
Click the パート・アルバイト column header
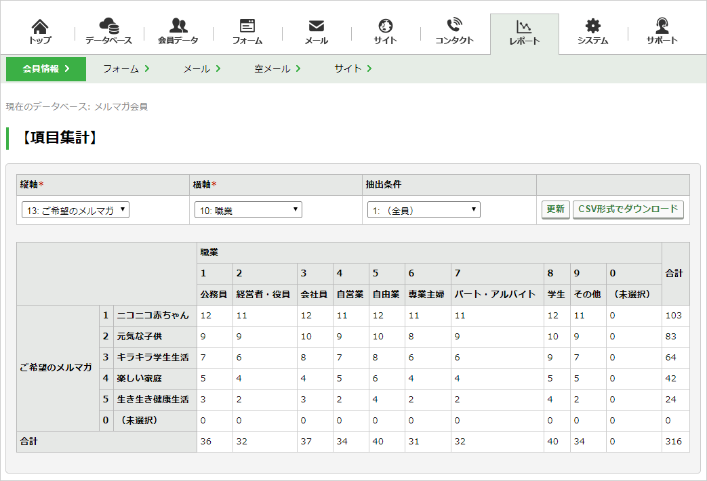click(498, 295)
